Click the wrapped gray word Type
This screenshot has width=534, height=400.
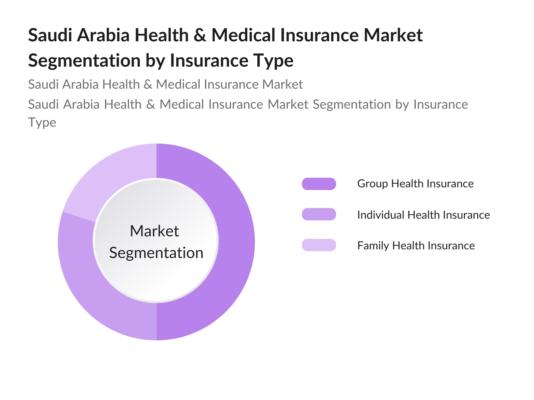tap(42, 122)
